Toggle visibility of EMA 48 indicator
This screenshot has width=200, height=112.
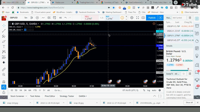(25, 30)
